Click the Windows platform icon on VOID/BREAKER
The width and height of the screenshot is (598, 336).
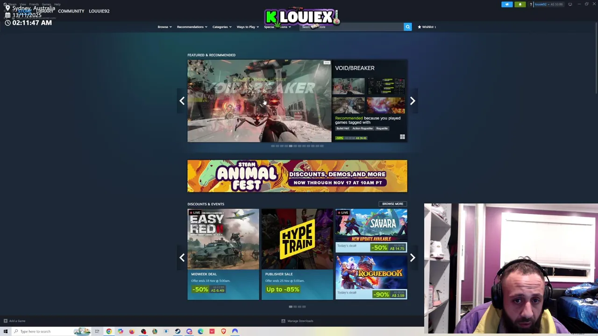tap(402, 137)
